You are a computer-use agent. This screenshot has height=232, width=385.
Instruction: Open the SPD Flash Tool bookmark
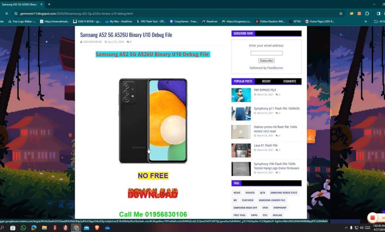151,21
